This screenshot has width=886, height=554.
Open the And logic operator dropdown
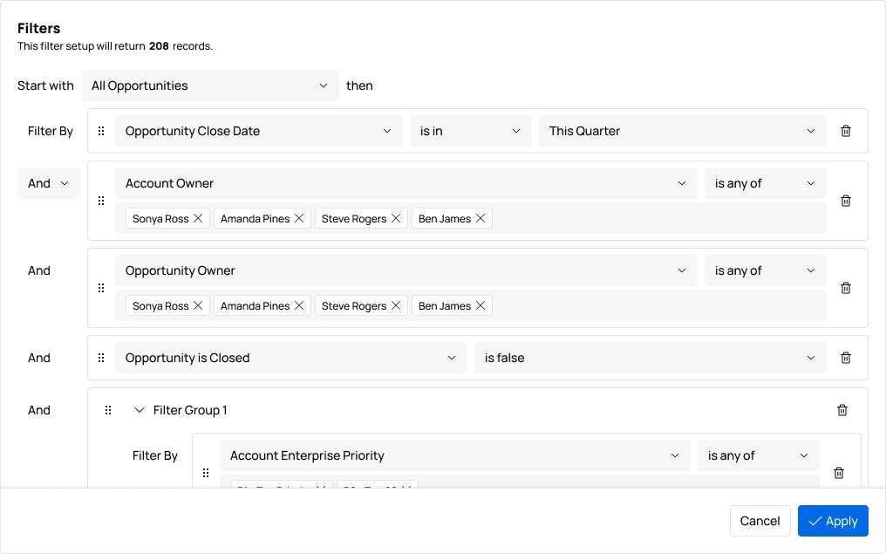pyautogui.click(x=49, y=183)
